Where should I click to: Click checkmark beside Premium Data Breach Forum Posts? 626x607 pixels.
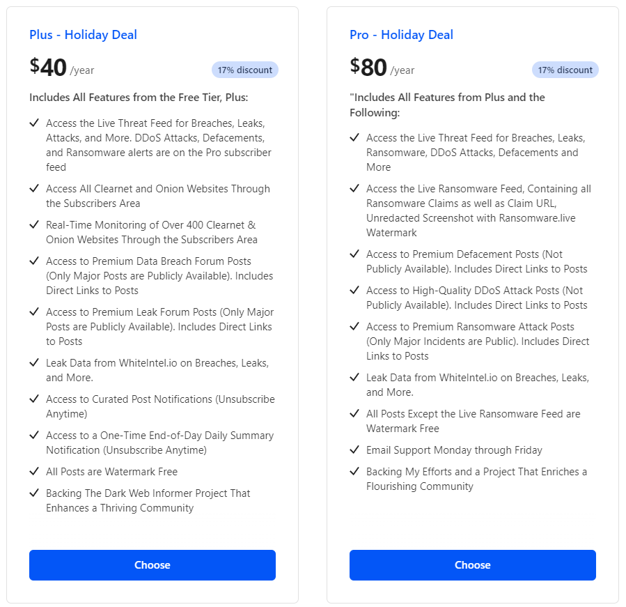point(34,261)
